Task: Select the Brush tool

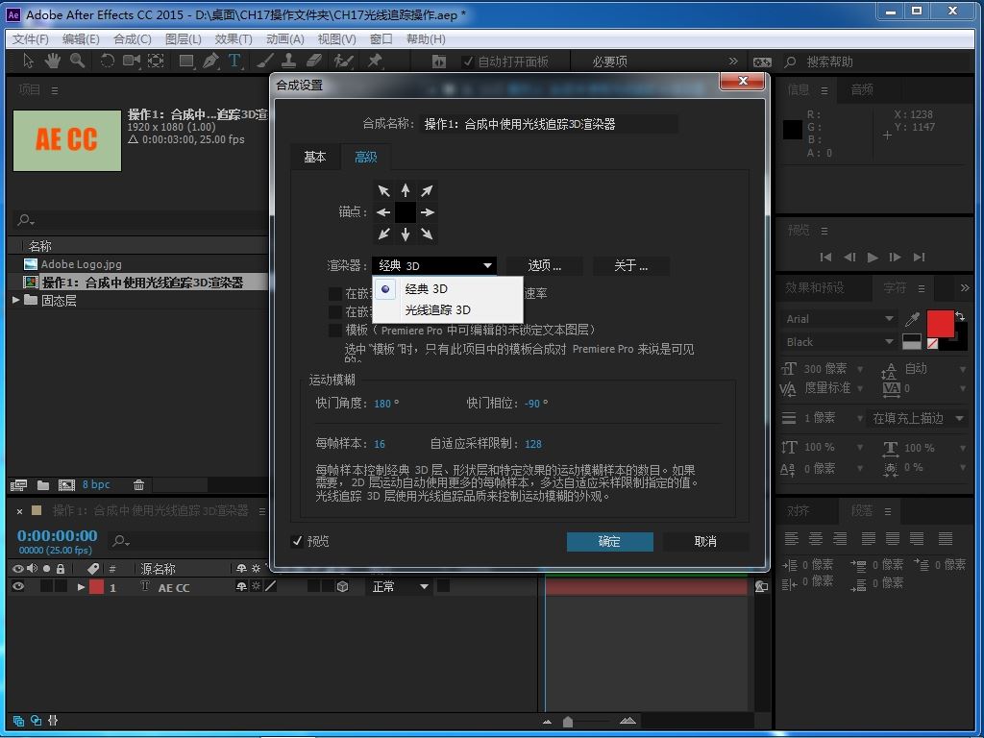Action: coord(265,61)
